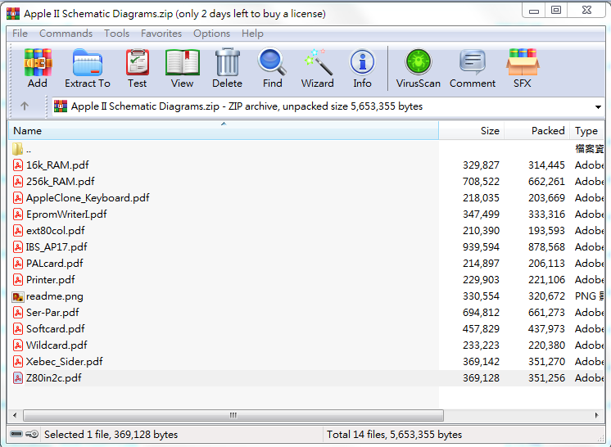Click the WinRAR title bar icon
The width and height of the screenshot is (611, 447).
point(13,14)
